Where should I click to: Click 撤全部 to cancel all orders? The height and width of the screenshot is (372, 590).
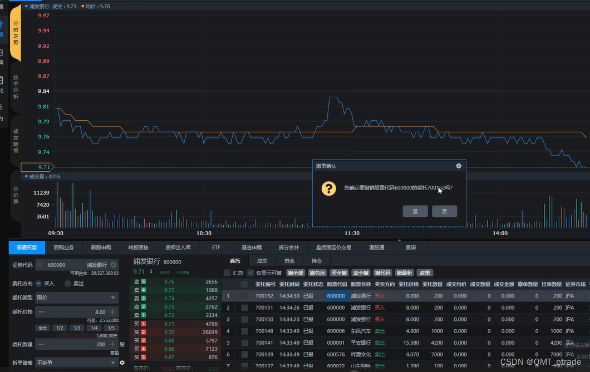click(296, 273)
